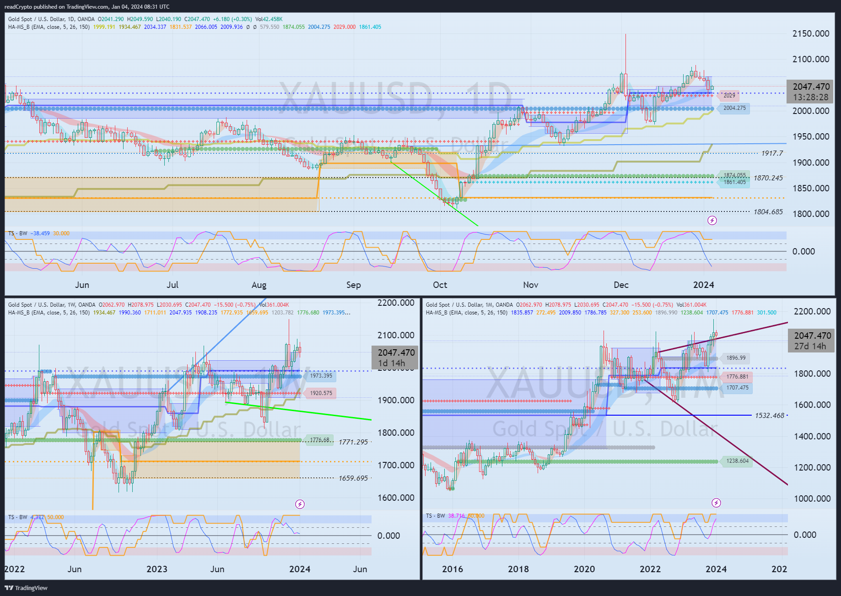Click the 2150.000 level on the daily price axis
The width and height of the screenshot is (841, 596).
pyautogui.click(x=810, y=33)
